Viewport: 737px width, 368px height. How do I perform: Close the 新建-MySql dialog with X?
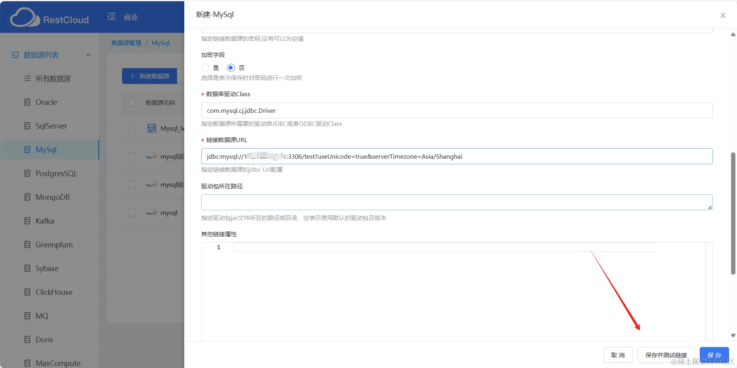(x=723, y=15)
